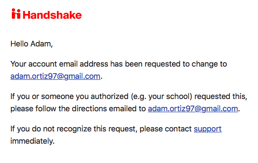This screenshot has width=258, height=163.
Task: Click the Handshake wordmark text in header
Action: pos(52,15)
